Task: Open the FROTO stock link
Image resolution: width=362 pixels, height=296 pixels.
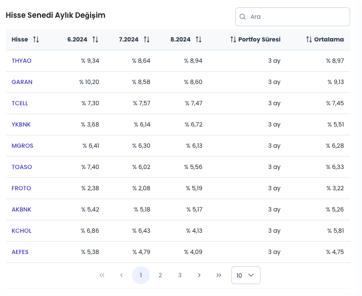Action: coord(21,188)
